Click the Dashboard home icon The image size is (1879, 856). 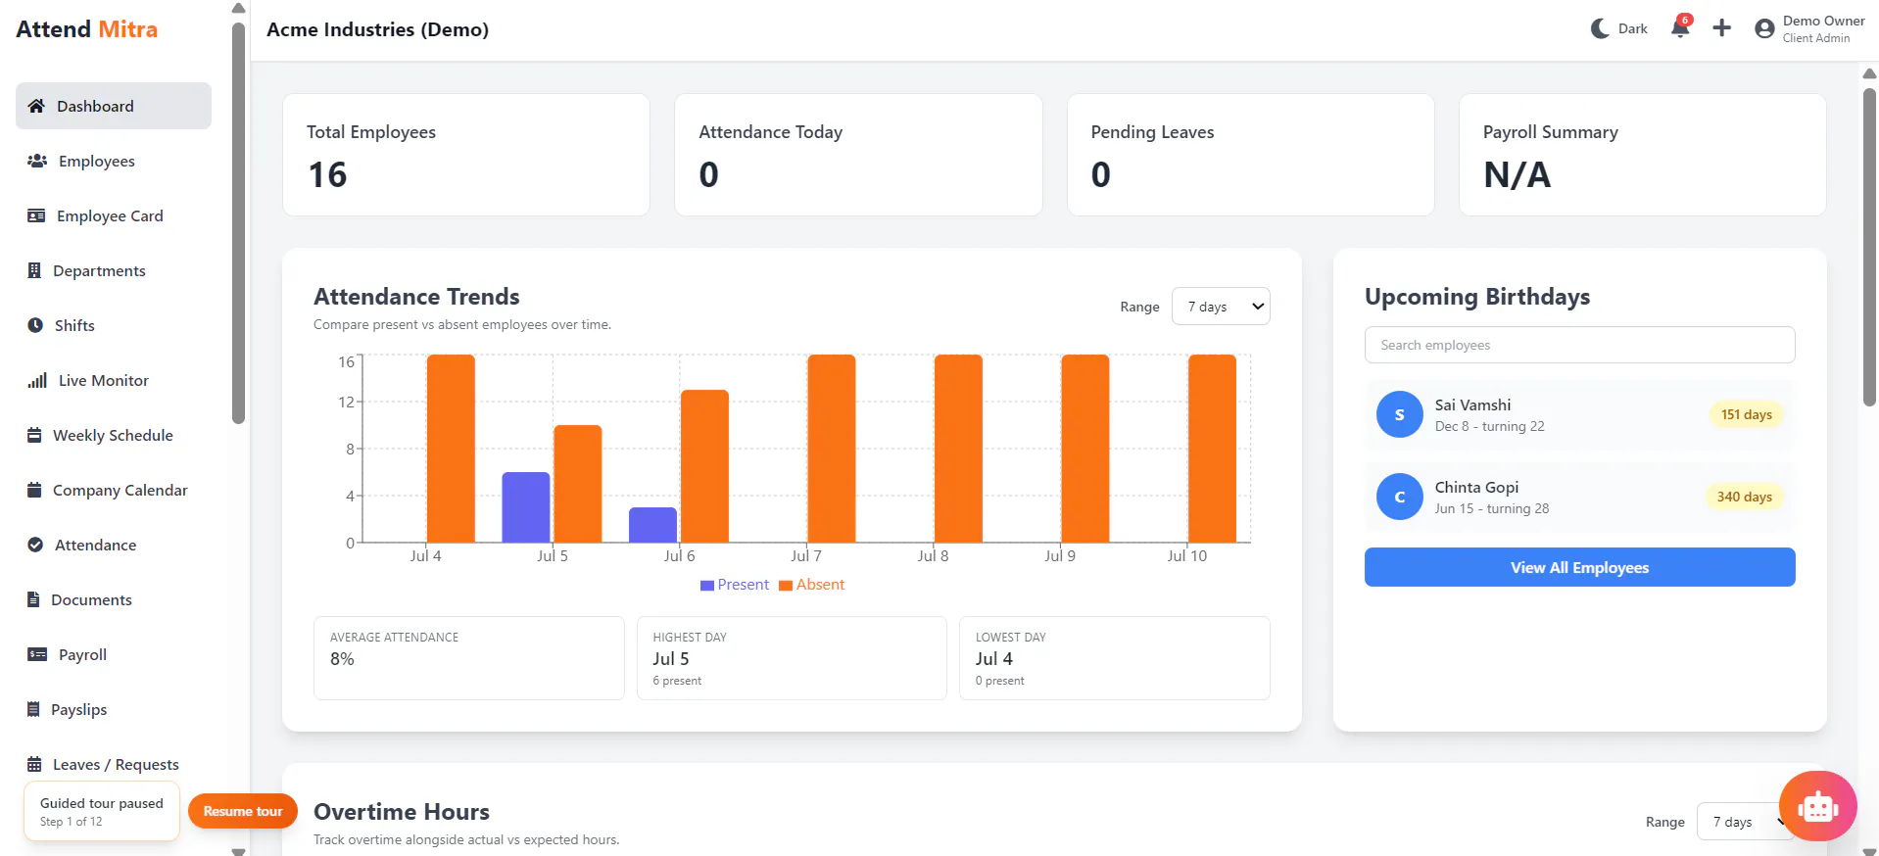click(36, 106)
